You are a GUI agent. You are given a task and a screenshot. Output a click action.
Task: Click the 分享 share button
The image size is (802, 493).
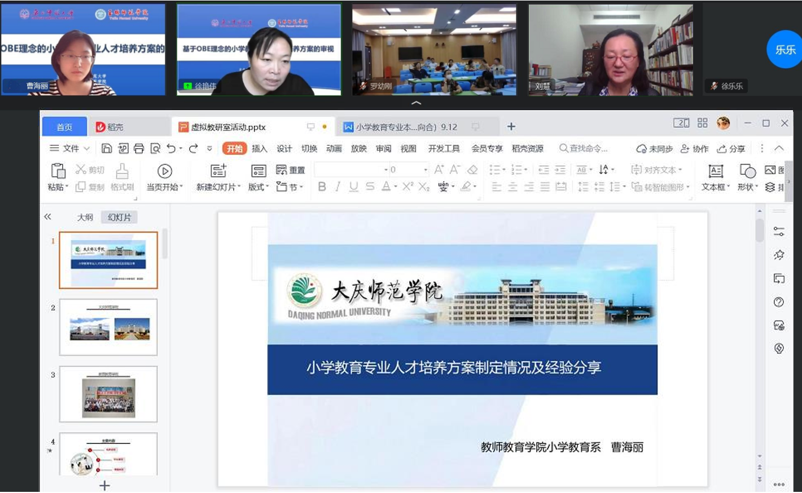click(731, 149)
